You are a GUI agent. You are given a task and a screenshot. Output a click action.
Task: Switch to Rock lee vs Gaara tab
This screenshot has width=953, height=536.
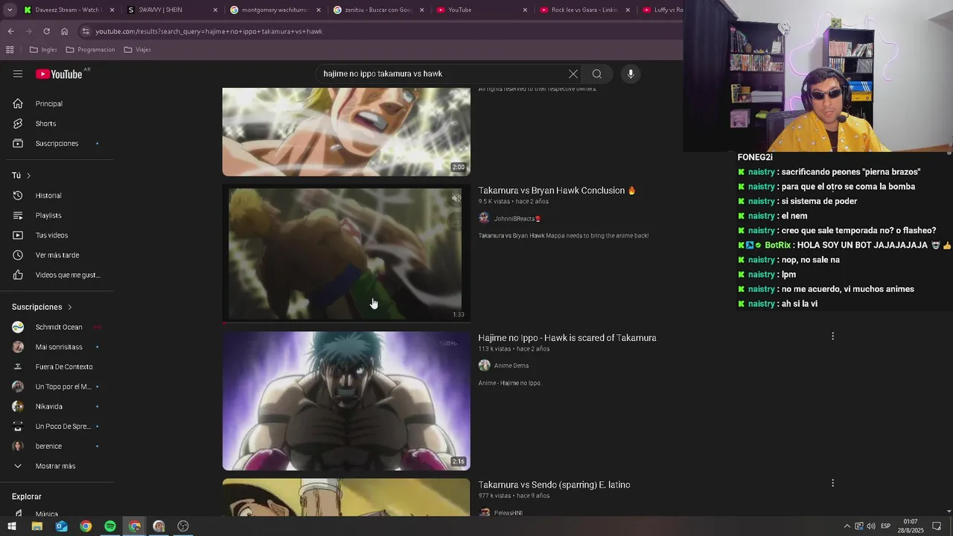[x=584, y=10]
